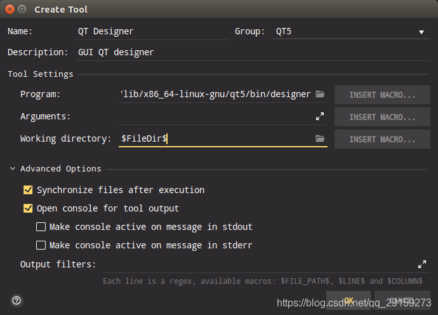Select the Synchronize files after execution label

pos(121,190)
